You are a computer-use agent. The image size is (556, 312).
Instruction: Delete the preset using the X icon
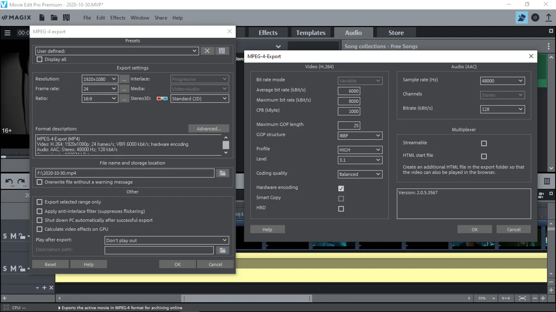[x=207, y=51]
